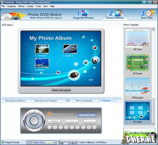The image size is (158, 145).
Task: Click remote number button 7
Action: click(x=83, y=128)
